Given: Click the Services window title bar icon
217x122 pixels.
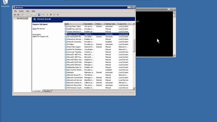Looking at the screenshot, I should coord(14,7).
